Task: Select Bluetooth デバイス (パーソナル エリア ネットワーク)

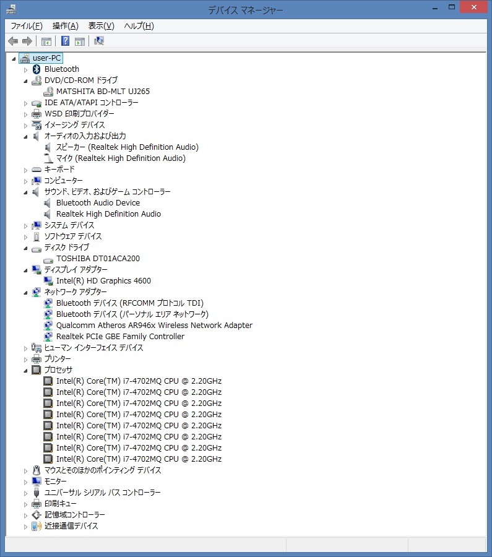Action: coord(132,314)
